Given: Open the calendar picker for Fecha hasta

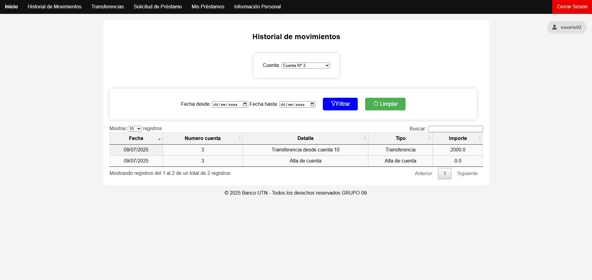Looking at the screenshot, I should [312, 104].
